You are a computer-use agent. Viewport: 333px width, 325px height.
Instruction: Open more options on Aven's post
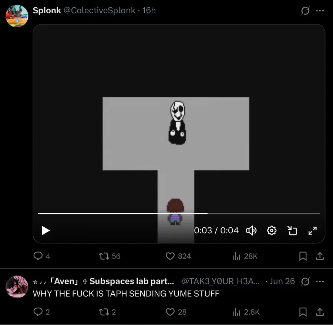coord(320,281)
